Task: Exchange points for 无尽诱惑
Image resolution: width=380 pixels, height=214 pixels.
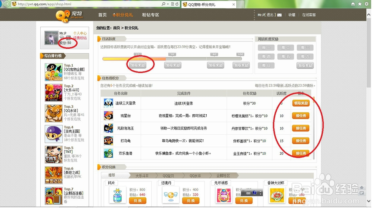Action: [244, 201]
